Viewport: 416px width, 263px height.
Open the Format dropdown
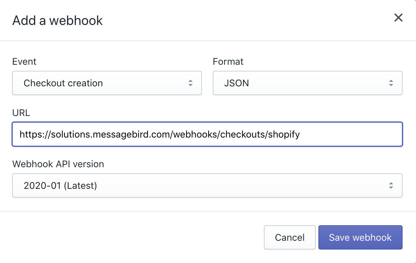pyautogui.click(x=307, y=83)
